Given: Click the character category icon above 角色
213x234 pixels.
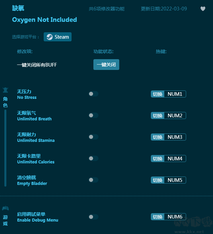Looking at the screenshot, I should coord(5,90).
